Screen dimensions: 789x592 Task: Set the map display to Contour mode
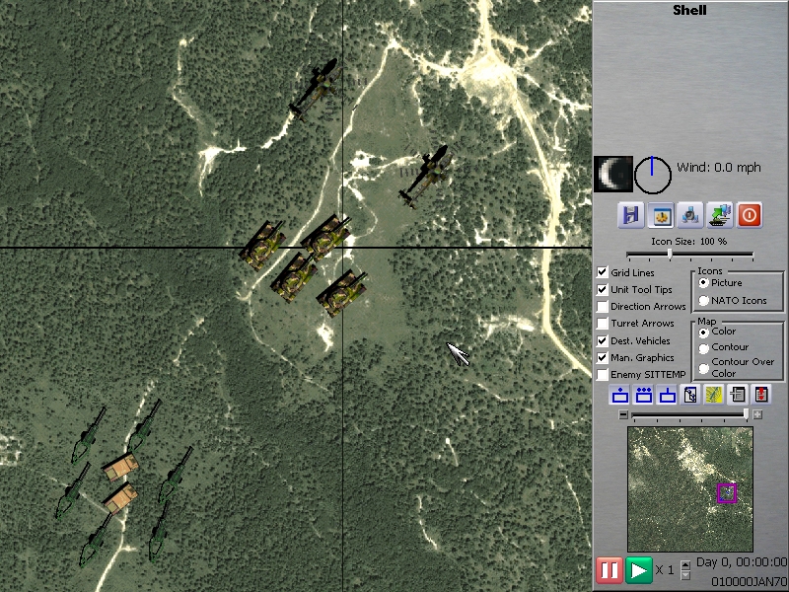[702, 346]
